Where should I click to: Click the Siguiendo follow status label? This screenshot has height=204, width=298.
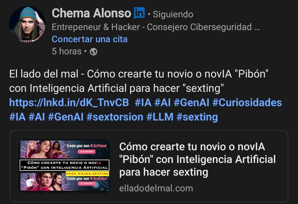(173, 14)
